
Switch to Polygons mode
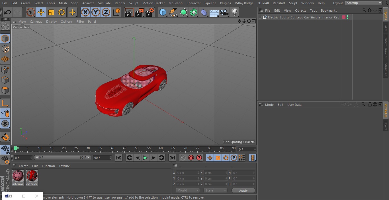click(5, 90)
